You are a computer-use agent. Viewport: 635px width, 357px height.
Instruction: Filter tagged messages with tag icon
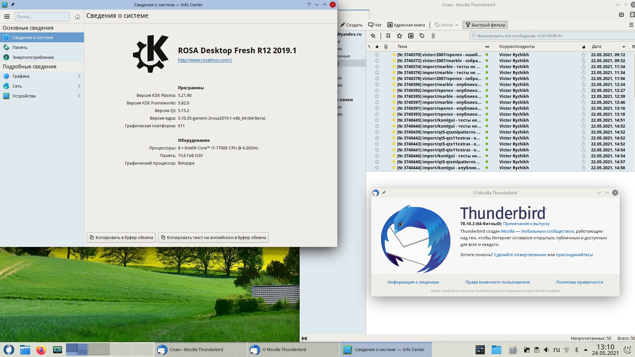tap(422, 36)
